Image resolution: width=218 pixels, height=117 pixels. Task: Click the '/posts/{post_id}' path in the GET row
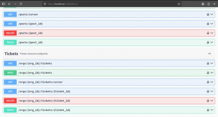[30, 24]
